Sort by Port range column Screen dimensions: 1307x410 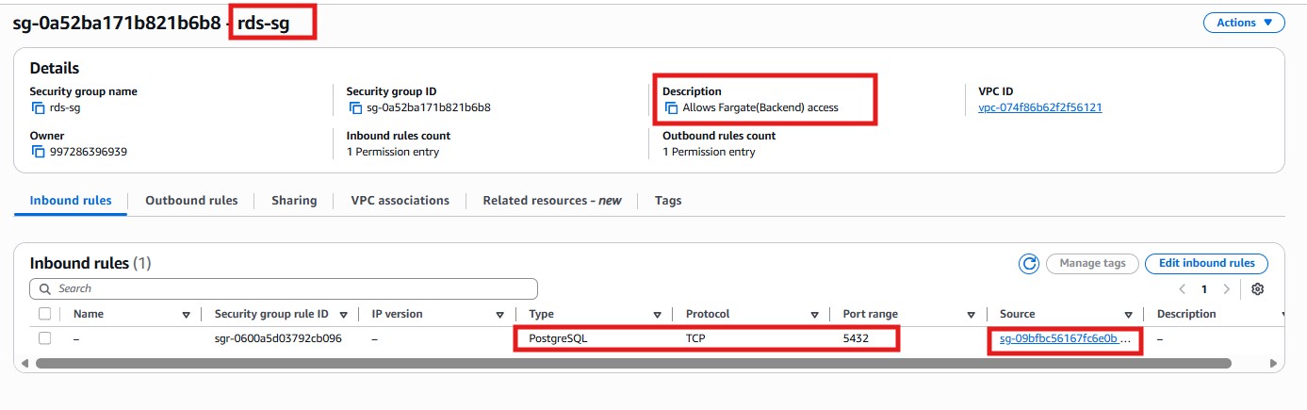click(x=971, y=315)
